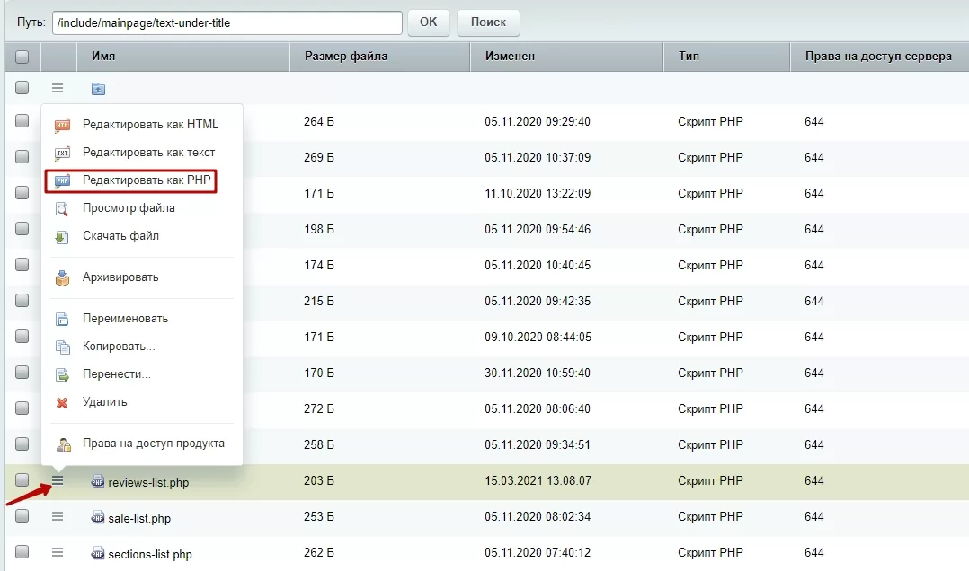Click the PHP file icon of reviews-list.php
This screenshot has height=571, width=969.
(x=98, y=481)
